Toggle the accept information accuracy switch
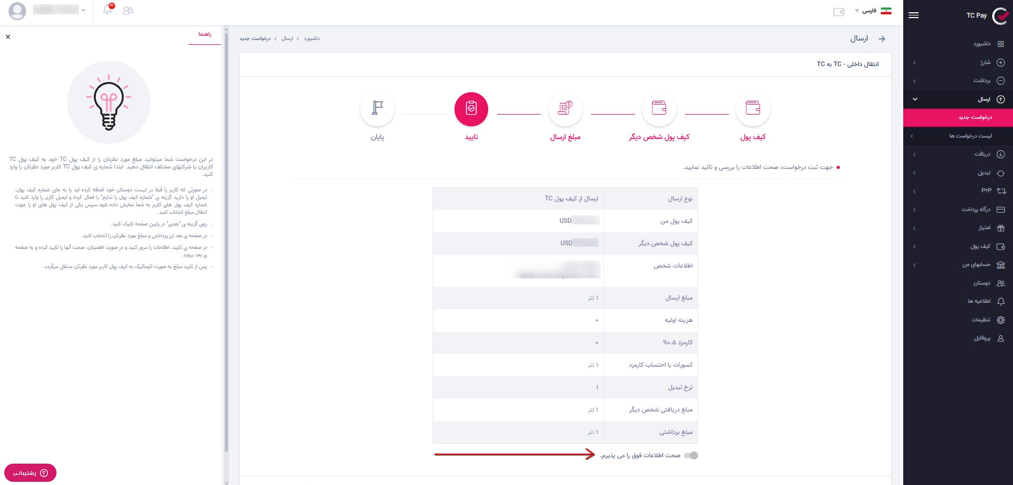The height and width of the screenshot is (485, 1013). coord(691,455)
